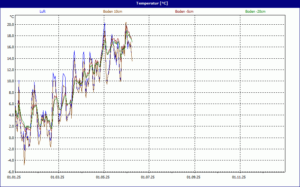
Task: Click the Boden 10cm legend label
Action: [x=113, y=12]
